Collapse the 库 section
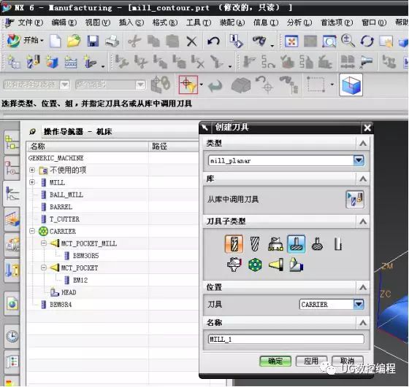Image resolution: width=409 pixels, height=387 pixels. click(x=363, y=179)
